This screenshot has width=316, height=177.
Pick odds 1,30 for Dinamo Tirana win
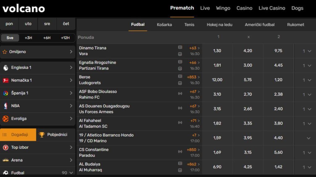(217, 51)
